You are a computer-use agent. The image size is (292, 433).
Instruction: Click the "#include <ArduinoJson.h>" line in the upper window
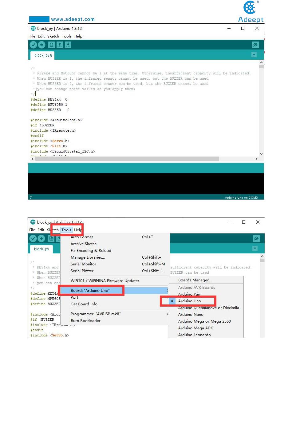click(x=57, y=120)
